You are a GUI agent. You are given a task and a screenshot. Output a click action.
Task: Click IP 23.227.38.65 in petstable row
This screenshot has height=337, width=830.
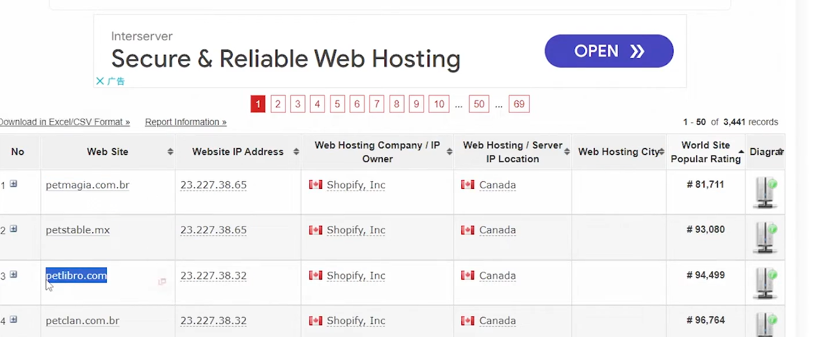(x=213, y=230)
